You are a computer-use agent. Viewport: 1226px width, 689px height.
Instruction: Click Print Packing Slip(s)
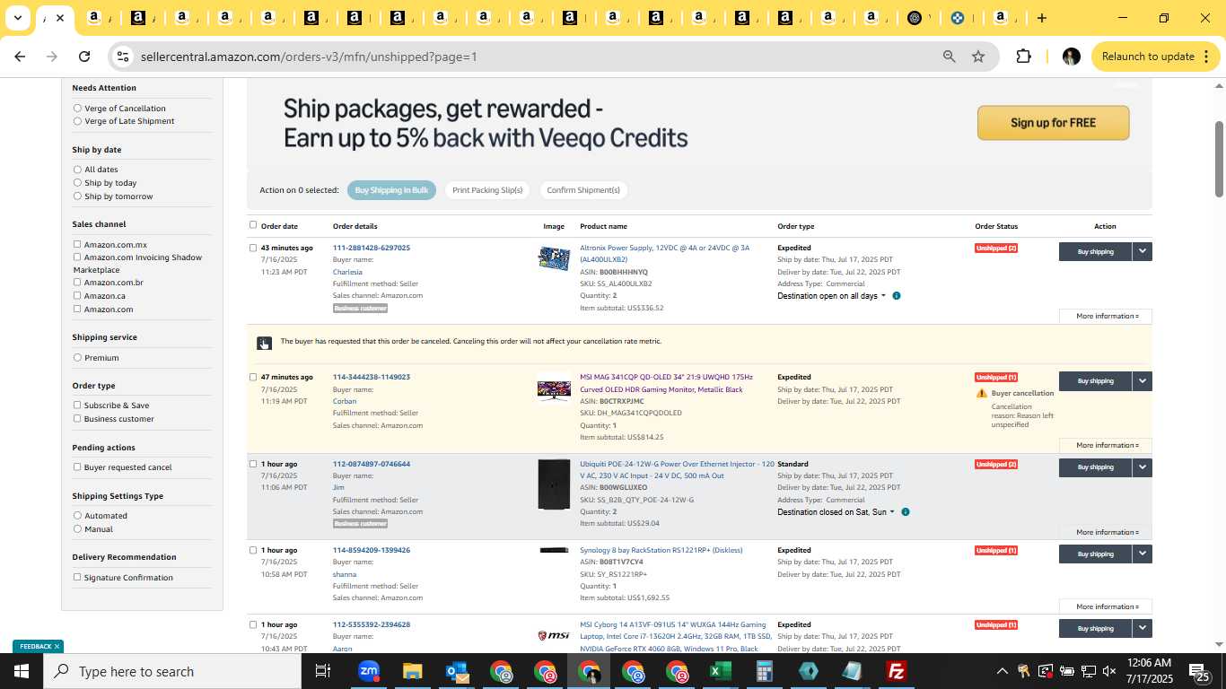[487, 190]
